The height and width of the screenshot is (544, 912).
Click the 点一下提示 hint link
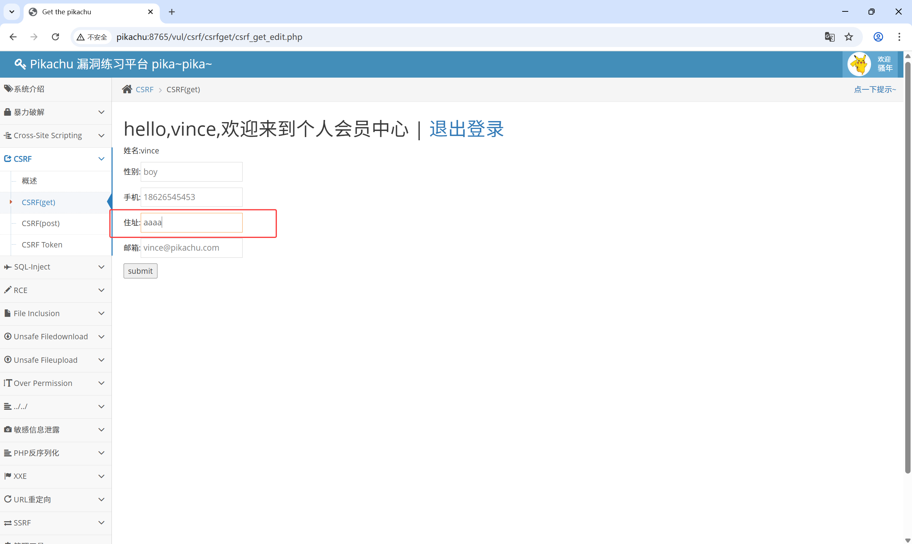click(x=875, y=89)
